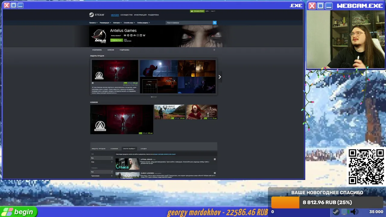Expand the Категории store dropdown

coord(118,23)
